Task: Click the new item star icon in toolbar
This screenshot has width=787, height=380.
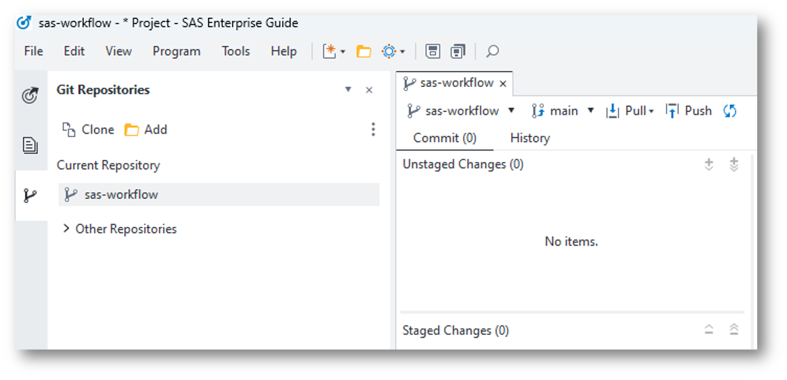Action: point(330,52)
